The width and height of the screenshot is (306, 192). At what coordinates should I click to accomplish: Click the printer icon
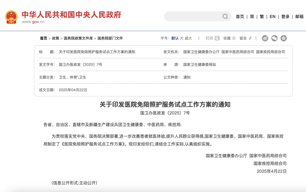point(217,38)
